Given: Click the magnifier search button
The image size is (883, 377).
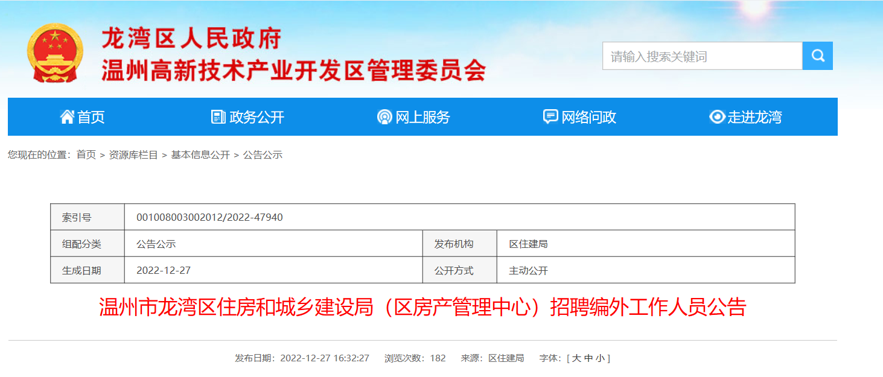Looking at the screenshot, I should (818, 56).
